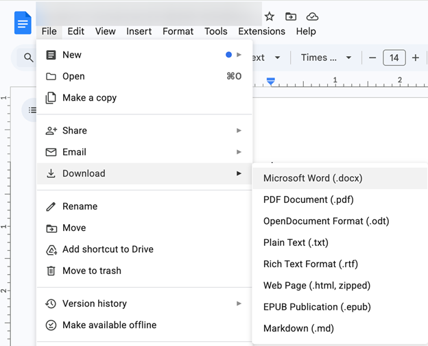428x346 pixels.
Task: Select Make a copy
Action: (x=145, y=97)
